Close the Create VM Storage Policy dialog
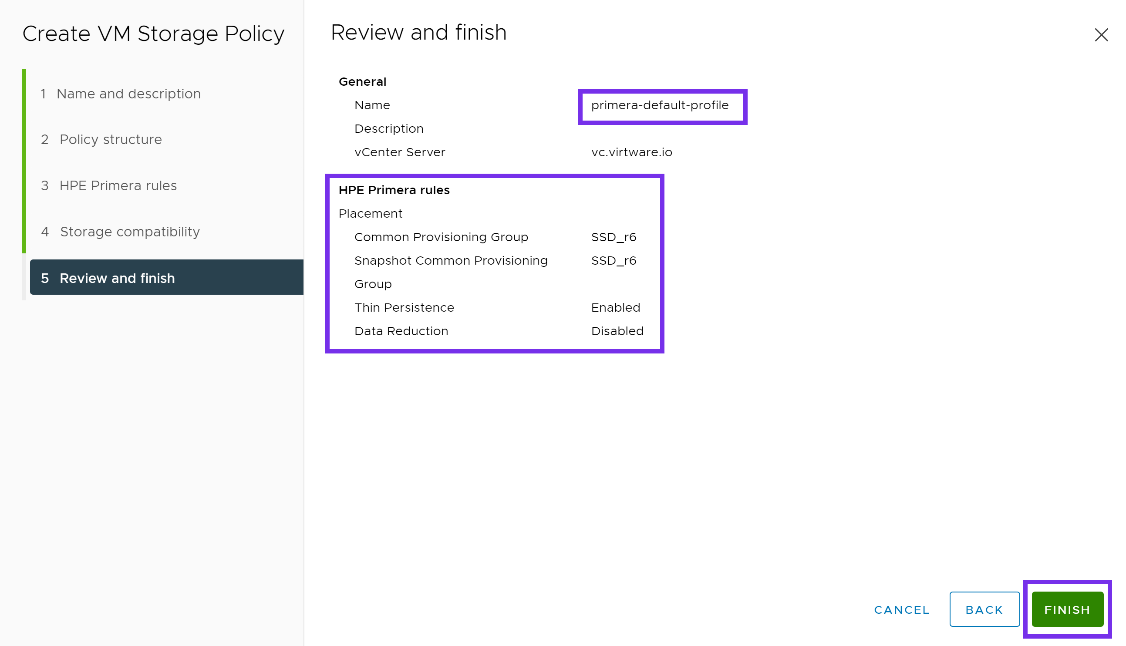Image resolution: width=1126 pixels, height=646 pixels. (x=1101, y=35)
